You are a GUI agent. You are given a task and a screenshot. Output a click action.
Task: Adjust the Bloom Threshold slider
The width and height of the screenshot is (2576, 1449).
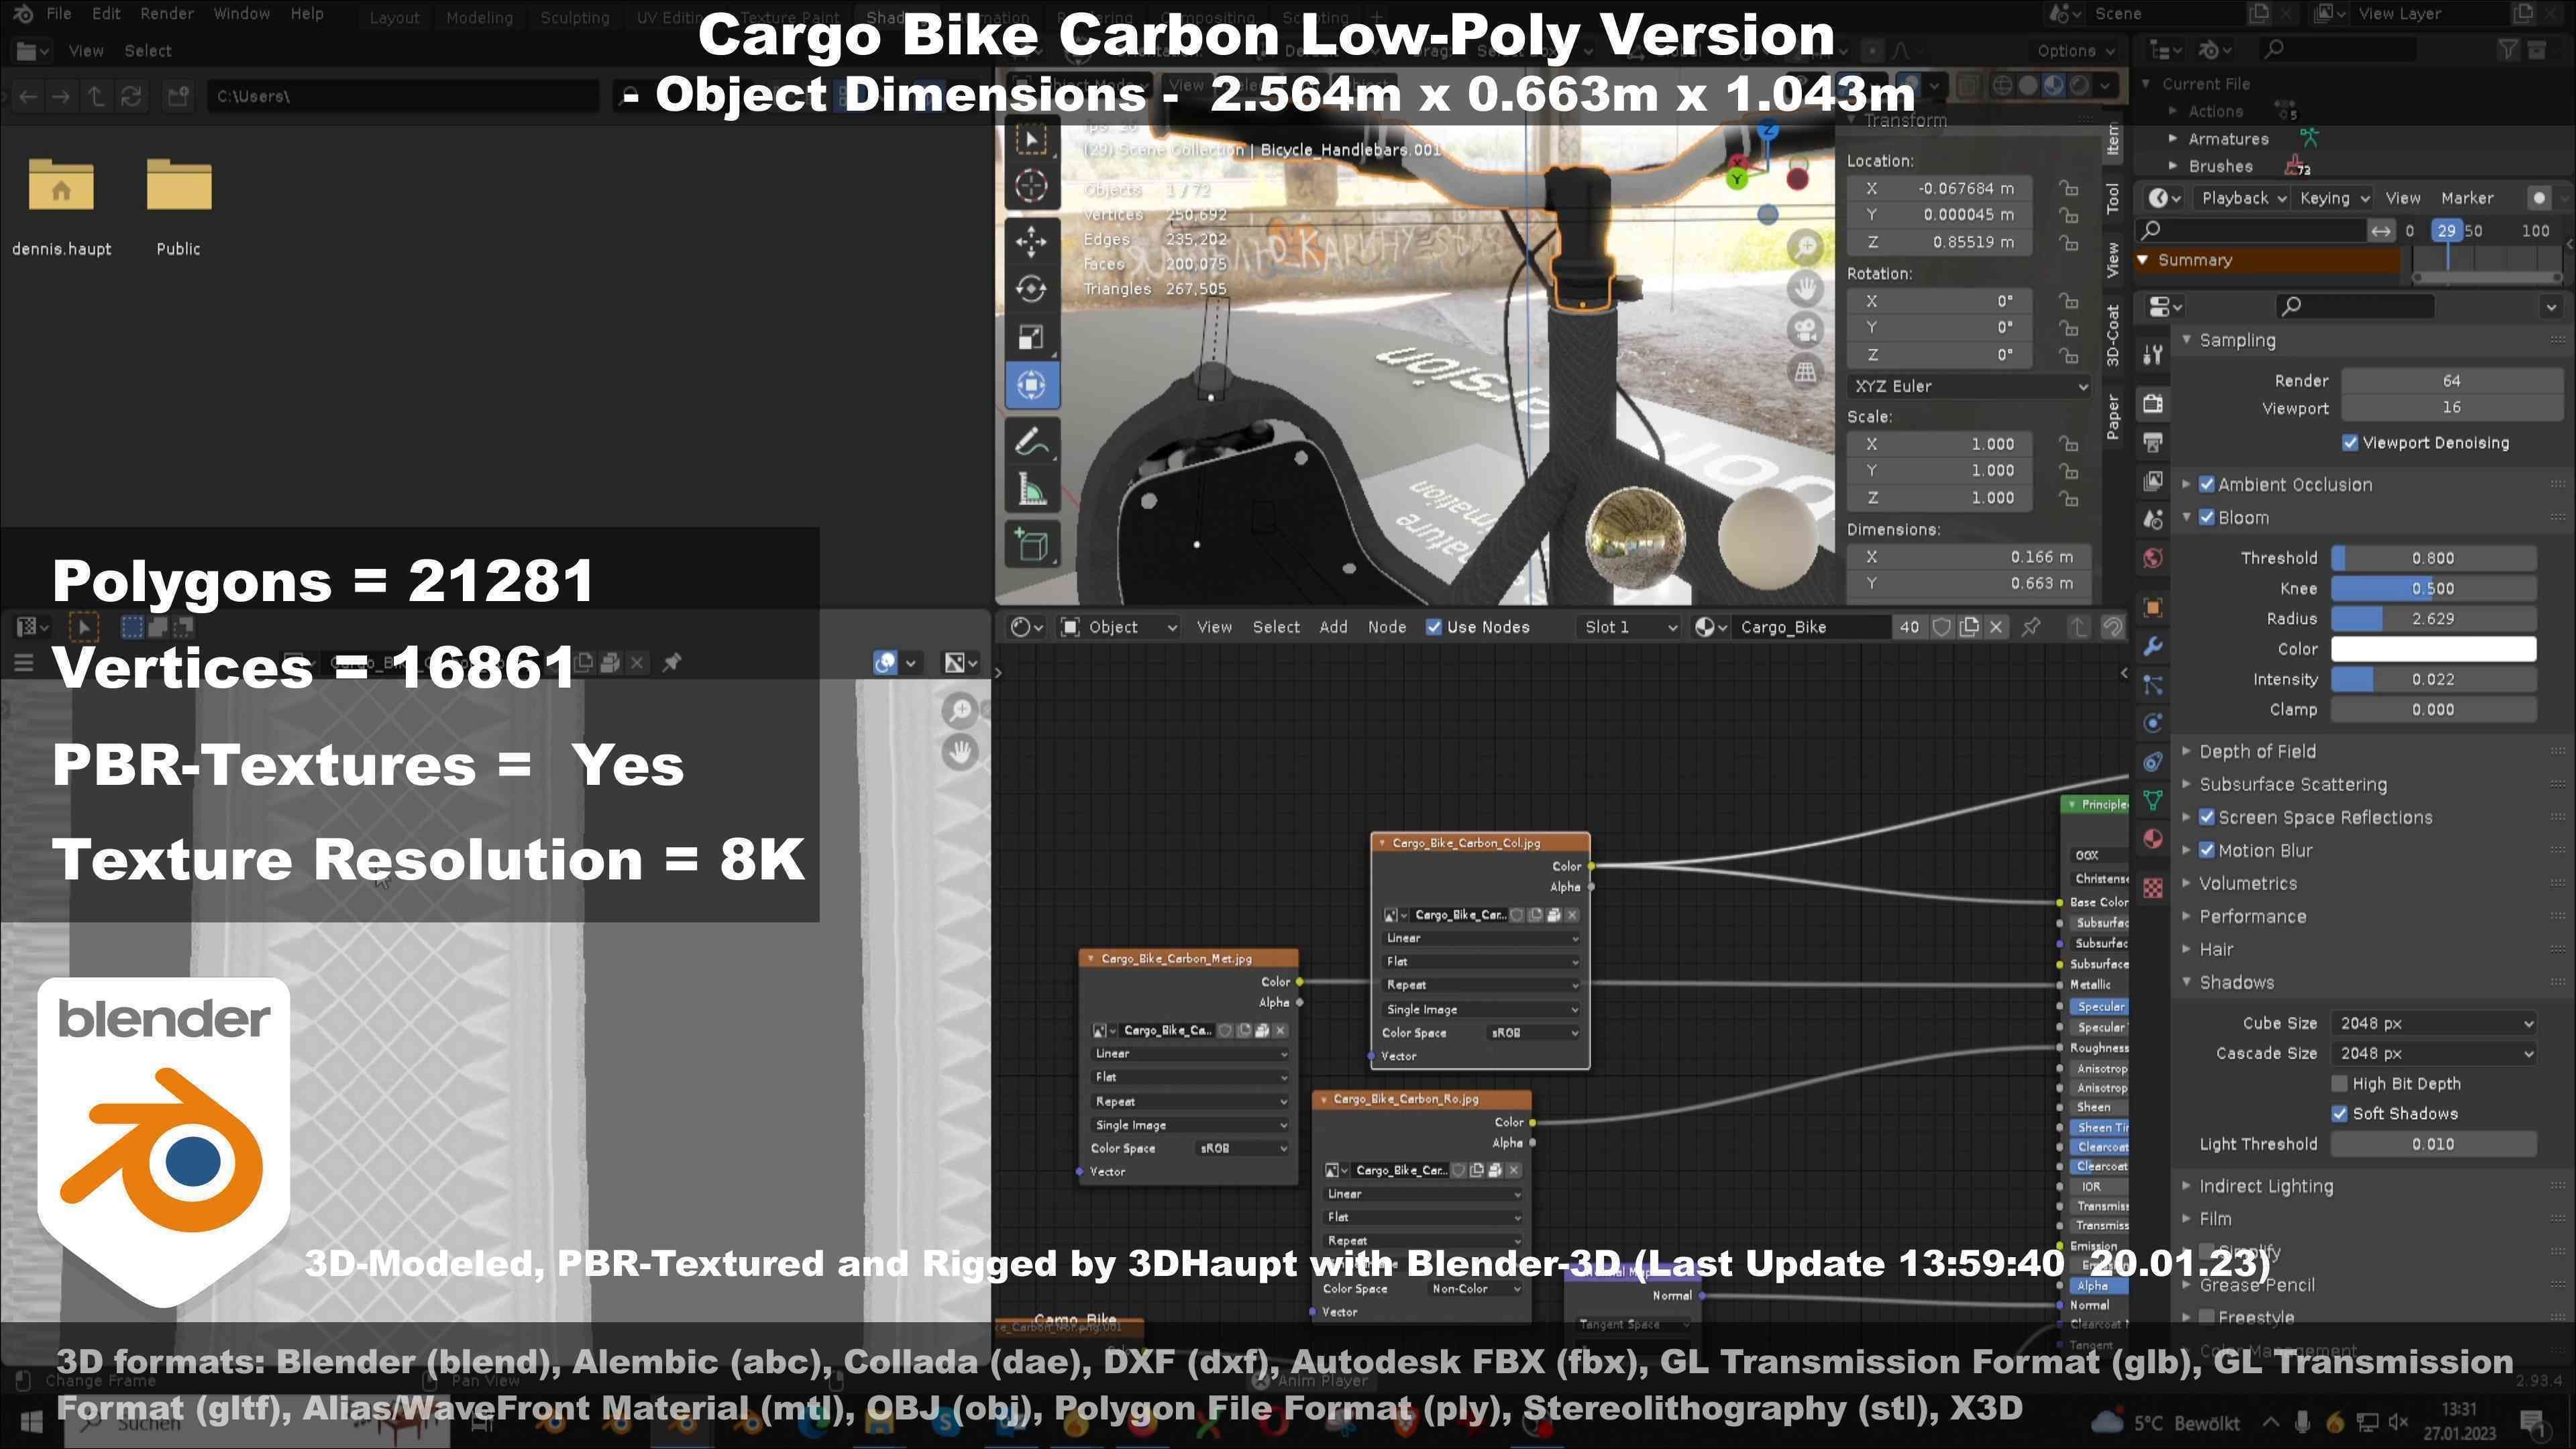click(2433, 558)
